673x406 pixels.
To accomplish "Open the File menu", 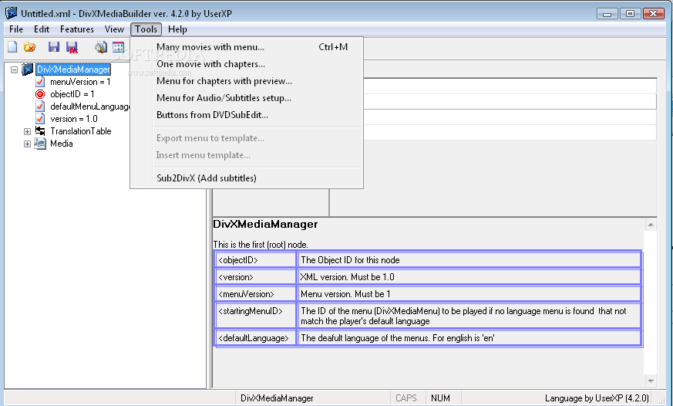I will pos(16,29).
